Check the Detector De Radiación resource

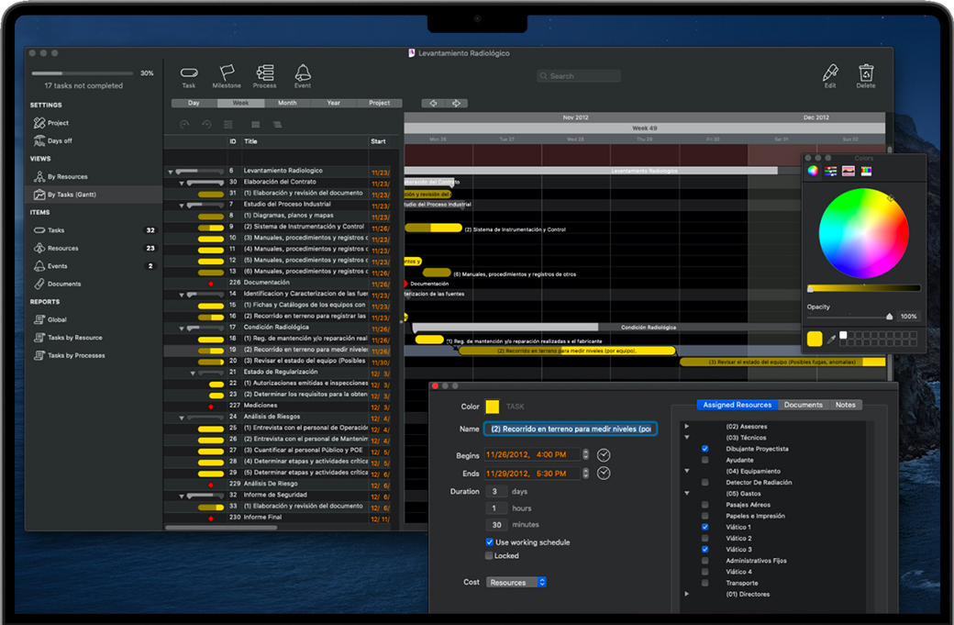tap(704, 483)
